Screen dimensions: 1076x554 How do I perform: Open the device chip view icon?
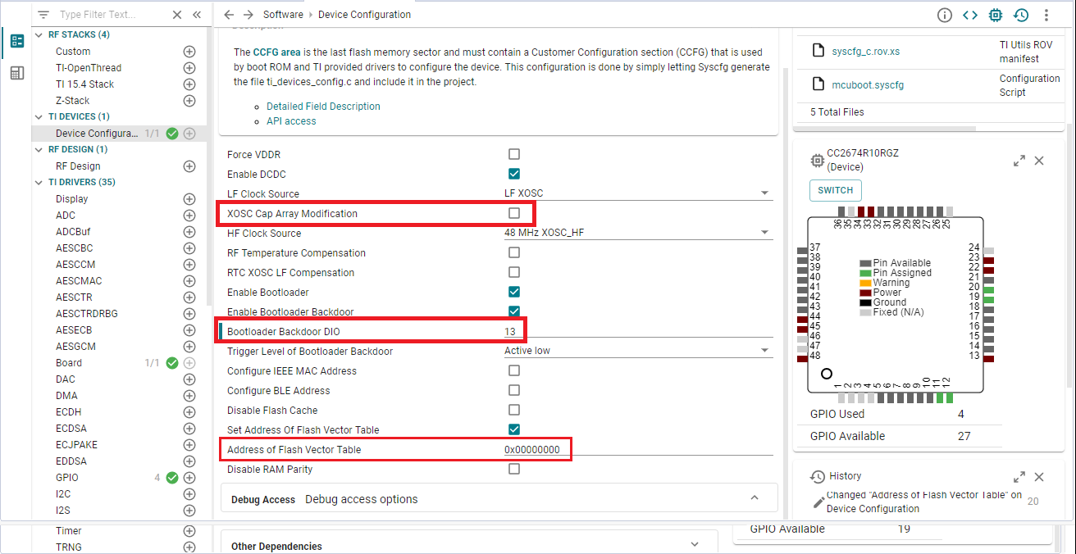pos(996,15)
